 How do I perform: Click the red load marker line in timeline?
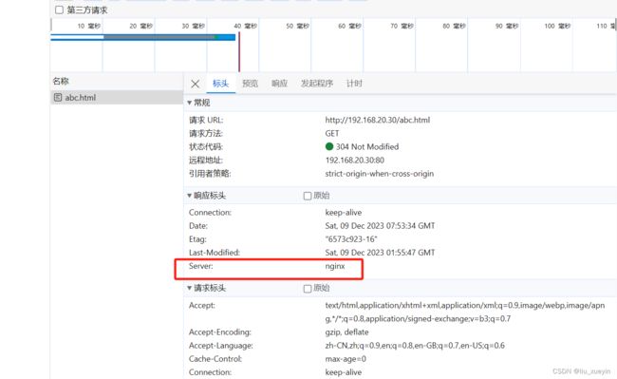coord(239,52)
